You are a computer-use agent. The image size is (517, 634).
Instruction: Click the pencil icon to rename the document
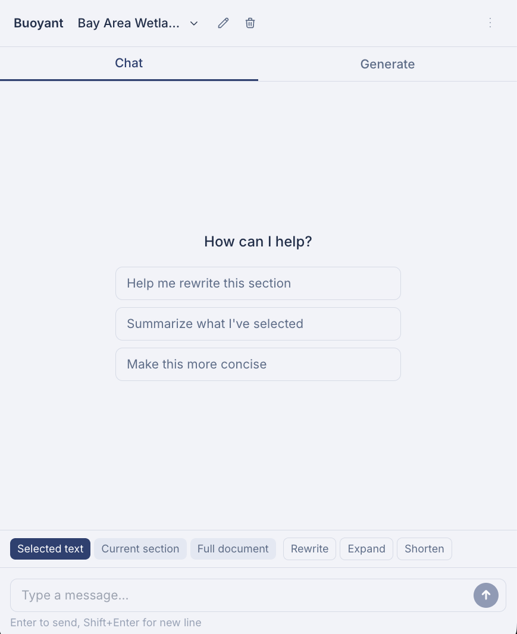tap(223, 23)
